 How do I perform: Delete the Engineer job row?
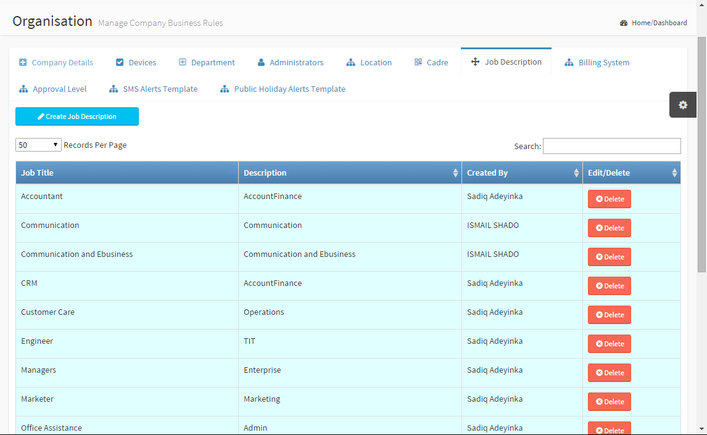pos(610,344)
